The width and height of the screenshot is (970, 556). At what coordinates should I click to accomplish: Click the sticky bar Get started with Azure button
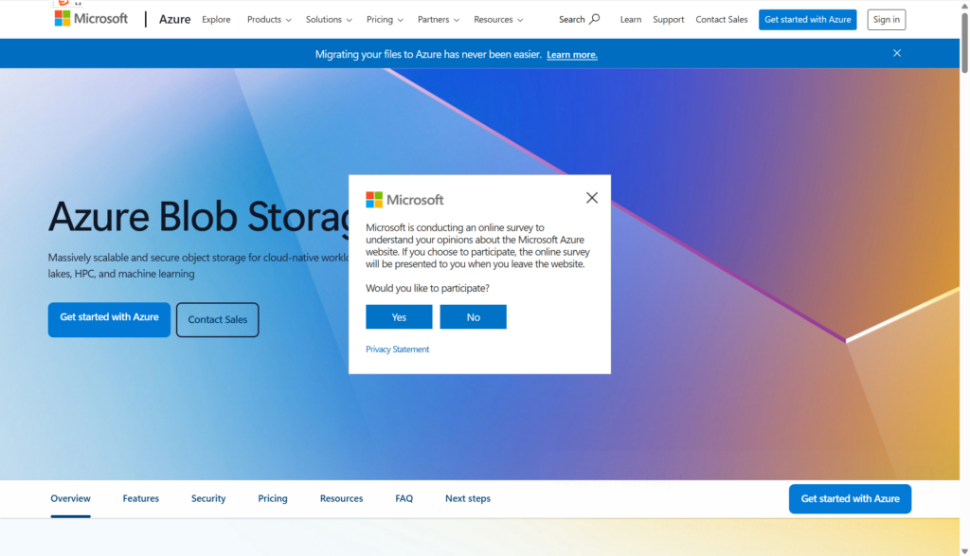click(x=850, y=498)
